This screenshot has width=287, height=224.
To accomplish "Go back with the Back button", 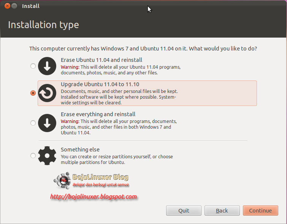I will [222, 210].
